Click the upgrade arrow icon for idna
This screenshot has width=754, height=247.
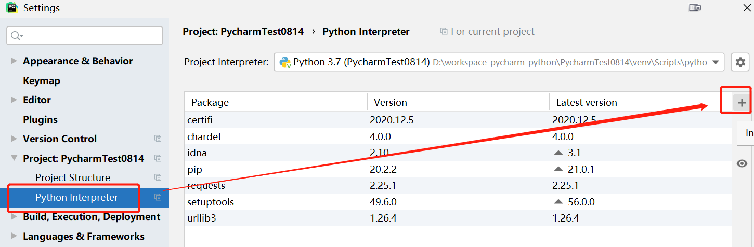coord(559,153)
